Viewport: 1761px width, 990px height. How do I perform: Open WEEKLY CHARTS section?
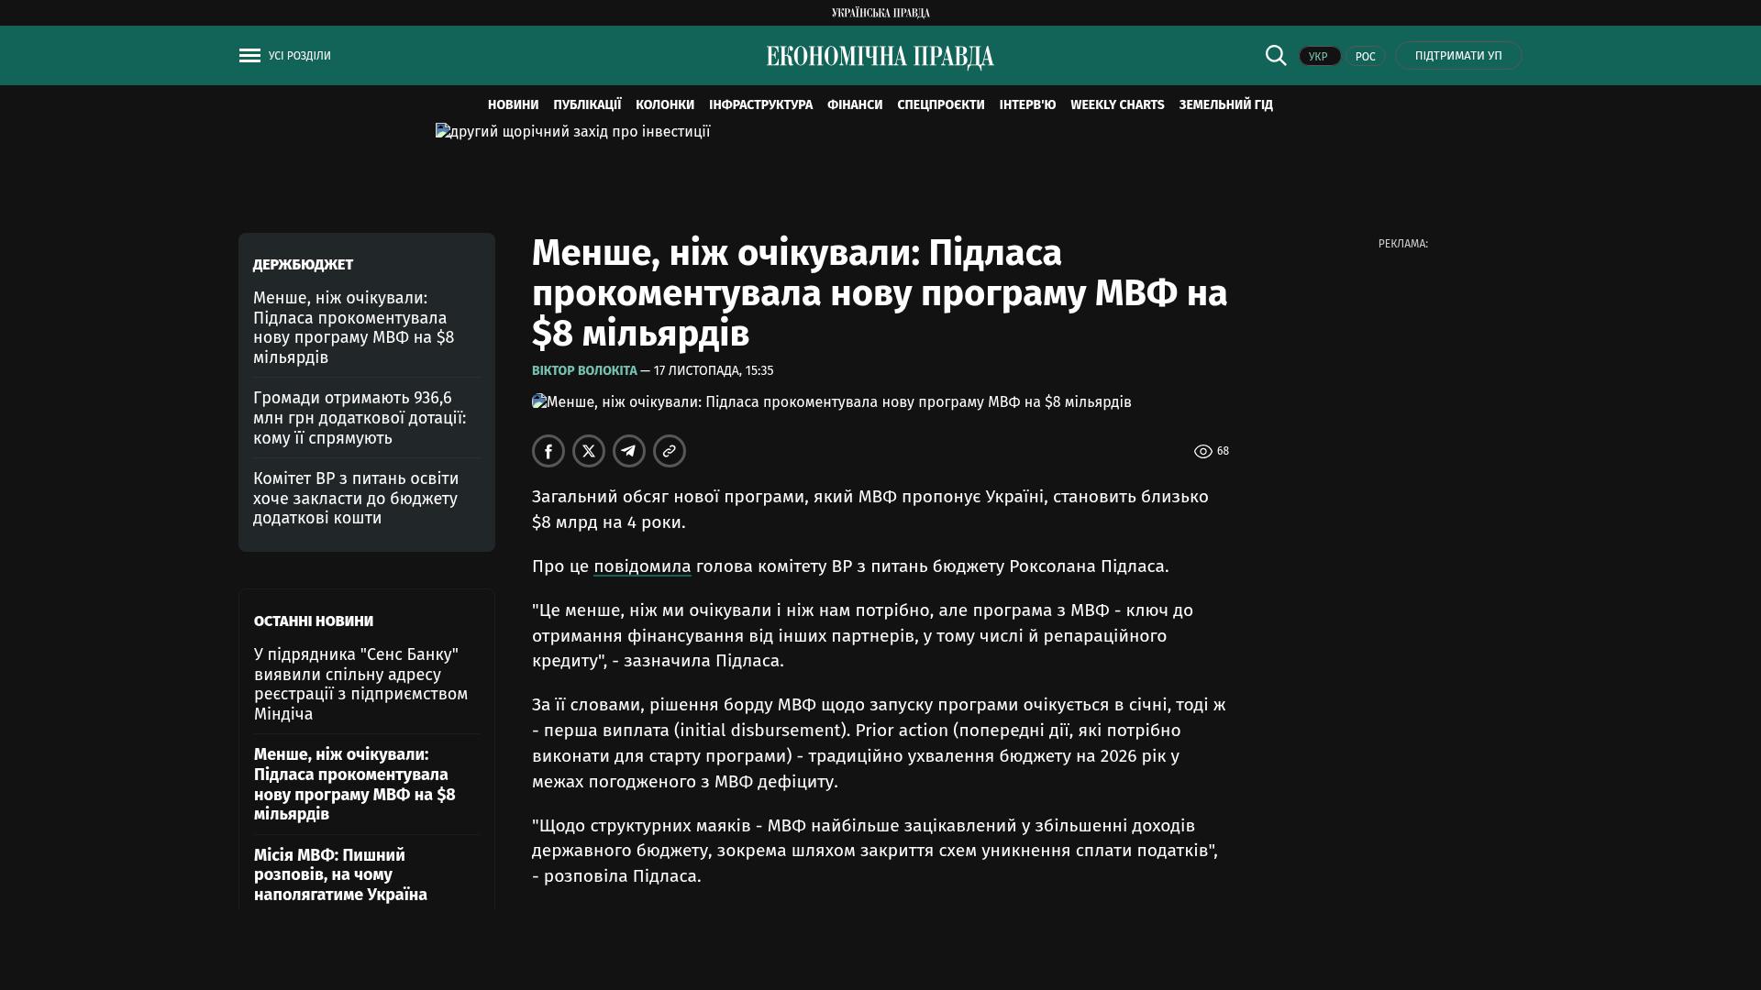(x=1116, y=105)
